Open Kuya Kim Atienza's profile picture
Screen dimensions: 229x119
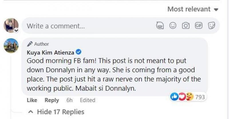11,45
